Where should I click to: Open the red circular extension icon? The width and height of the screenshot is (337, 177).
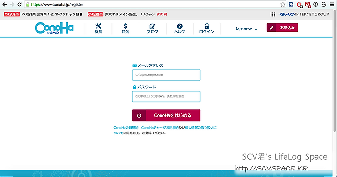click(x=300, y=5)
